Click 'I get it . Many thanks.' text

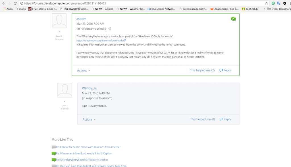94,106
